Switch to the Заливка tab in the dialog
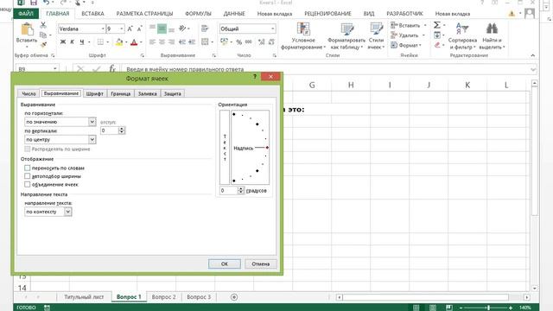 point(148,94)
